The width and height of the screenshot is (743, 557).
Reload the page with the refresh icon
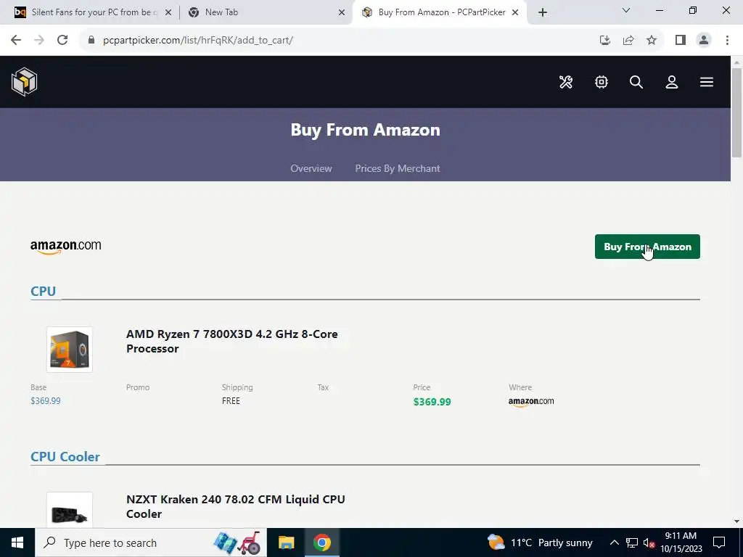click(62, 40)
